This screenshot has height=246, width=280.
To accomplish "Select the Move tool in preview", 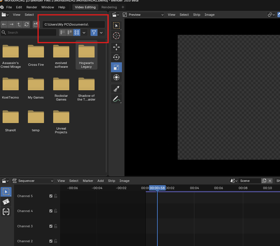I will [116, 47].
